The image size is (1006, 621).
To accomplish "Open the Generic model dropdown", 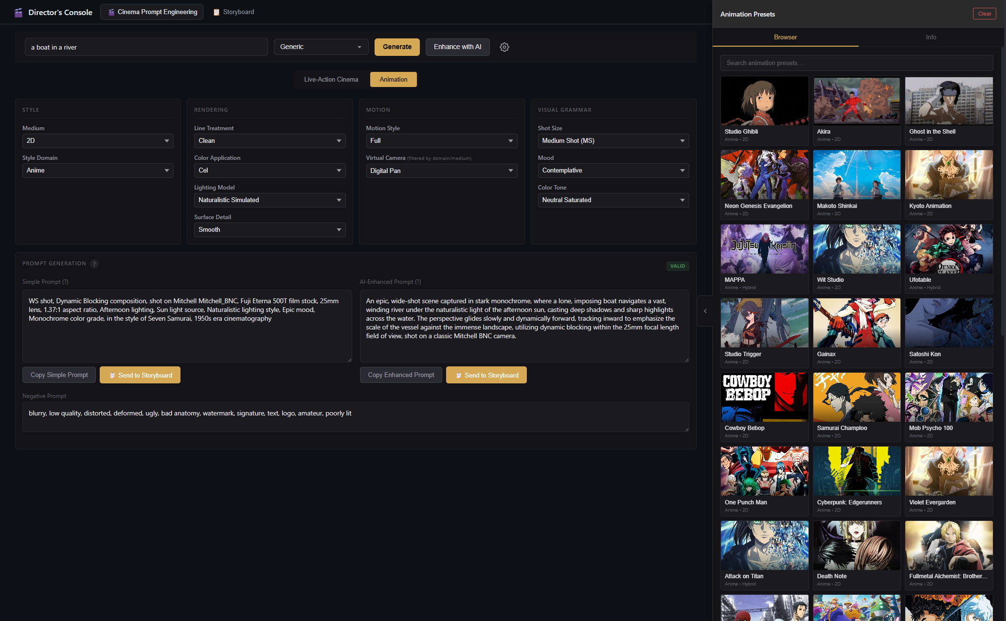I will pyautogui.click(x=321, y=47).
